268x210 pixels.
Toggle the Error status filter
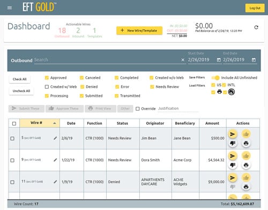117,87
